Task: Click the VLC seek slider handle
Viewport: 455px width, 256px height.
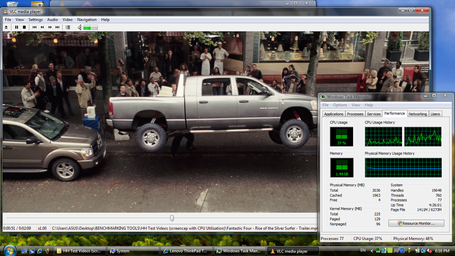Action: tap(172, 218)
